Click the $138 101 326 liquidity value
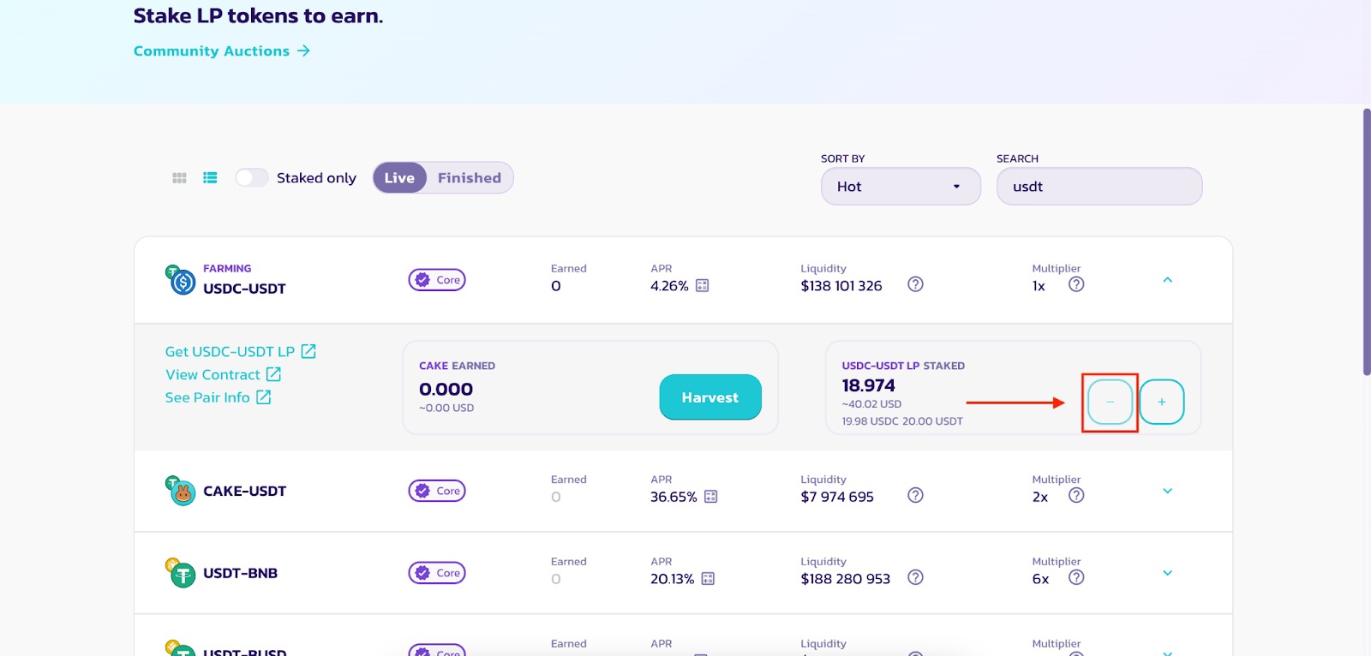Viewport: 1371px width, 656px height. pos(841,286)
